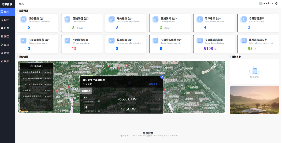
Task: Click the 45680.8 kWh value
Action: pos(128,99)
